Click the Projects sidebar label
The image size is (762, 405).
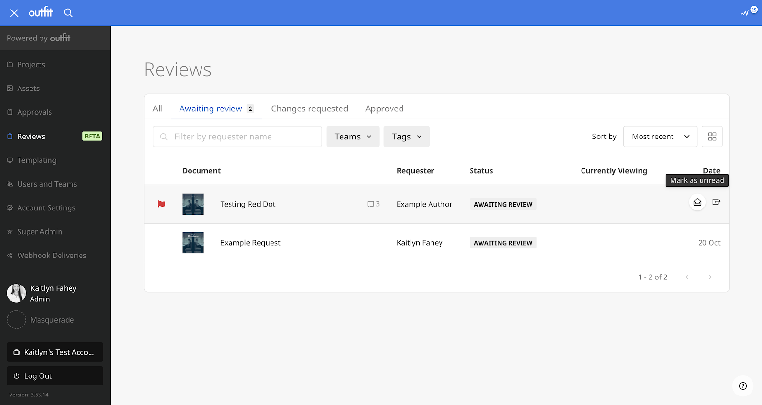[31, 65]
